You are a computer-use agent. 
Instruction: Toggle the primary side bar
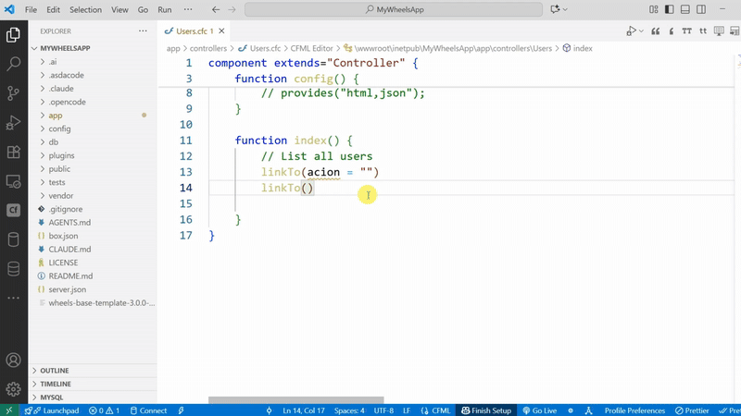(x=669, y=9)
